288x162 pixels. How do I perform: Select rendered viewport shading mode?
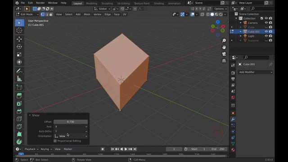tap(221, 14)
